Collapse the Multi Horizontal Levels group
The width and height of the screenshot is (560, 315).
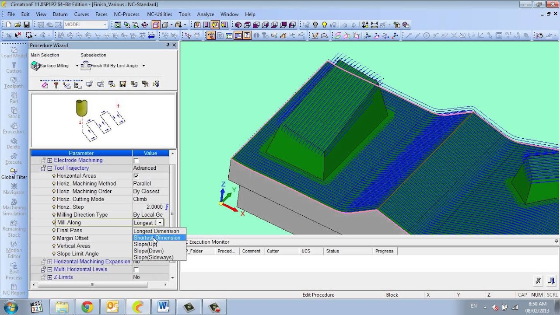click(49, 269)
